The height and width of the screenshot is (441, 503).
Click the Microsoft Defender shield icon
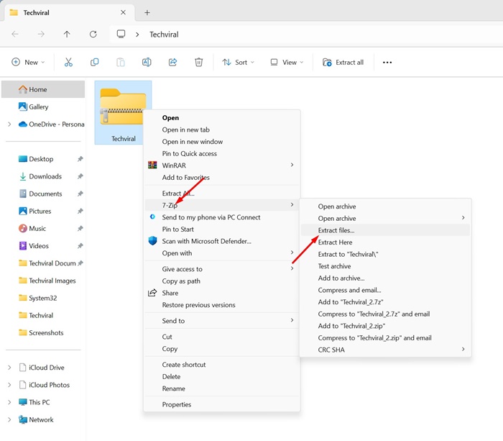(x=152, y=241)
